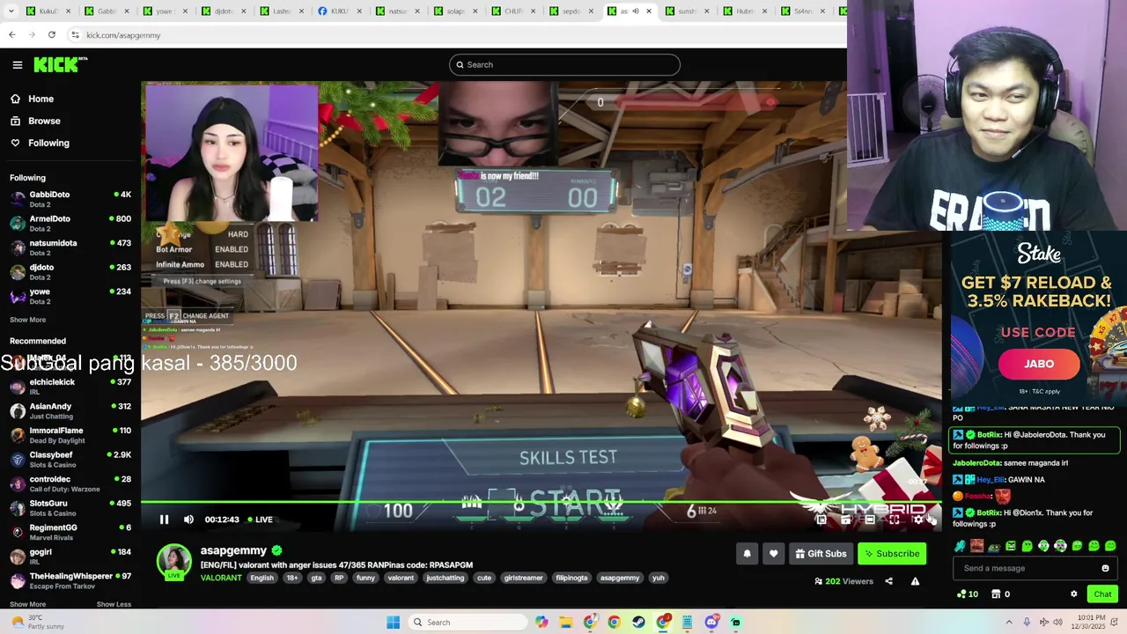Follow asapgemmy with the heart button

773,554
